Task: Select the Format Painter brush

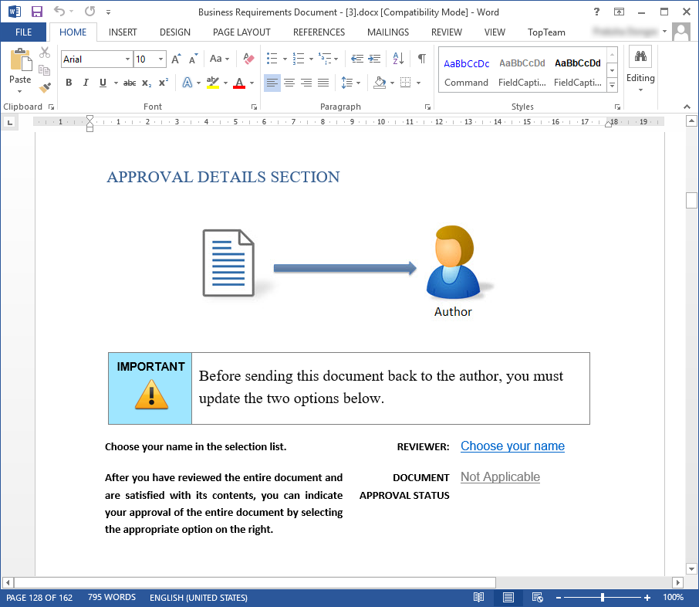Action: tap(45, 87)
